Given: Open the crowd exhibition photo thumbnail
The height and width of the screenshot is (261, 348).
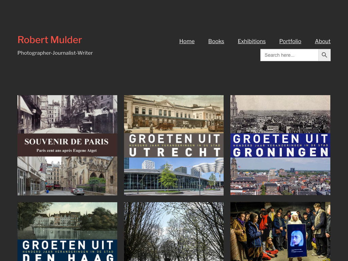Looking at the screenshot, I should (280, 231).
